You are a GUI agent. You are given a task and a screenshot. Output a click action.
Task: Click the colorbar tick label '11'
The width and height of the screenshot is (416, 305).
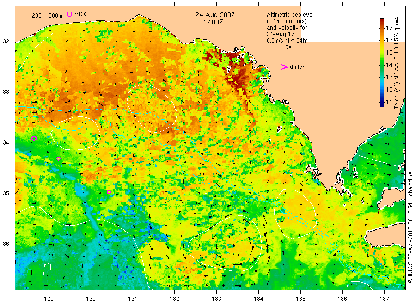(x=389, y=102)
